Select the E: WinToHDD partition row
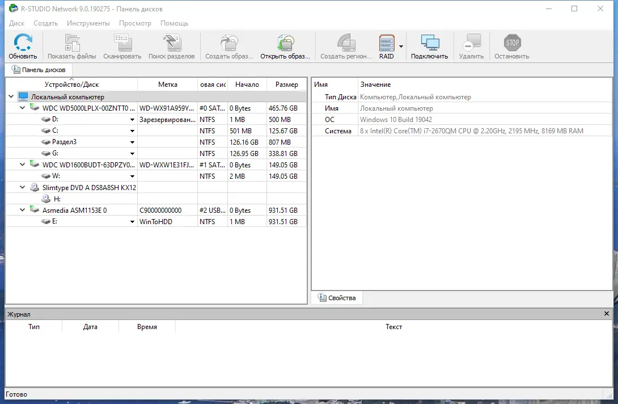The image size is (618, 404). (x=156, y=222)
